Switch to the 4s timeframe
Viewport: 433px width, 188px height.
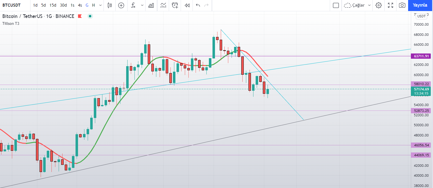80,5
